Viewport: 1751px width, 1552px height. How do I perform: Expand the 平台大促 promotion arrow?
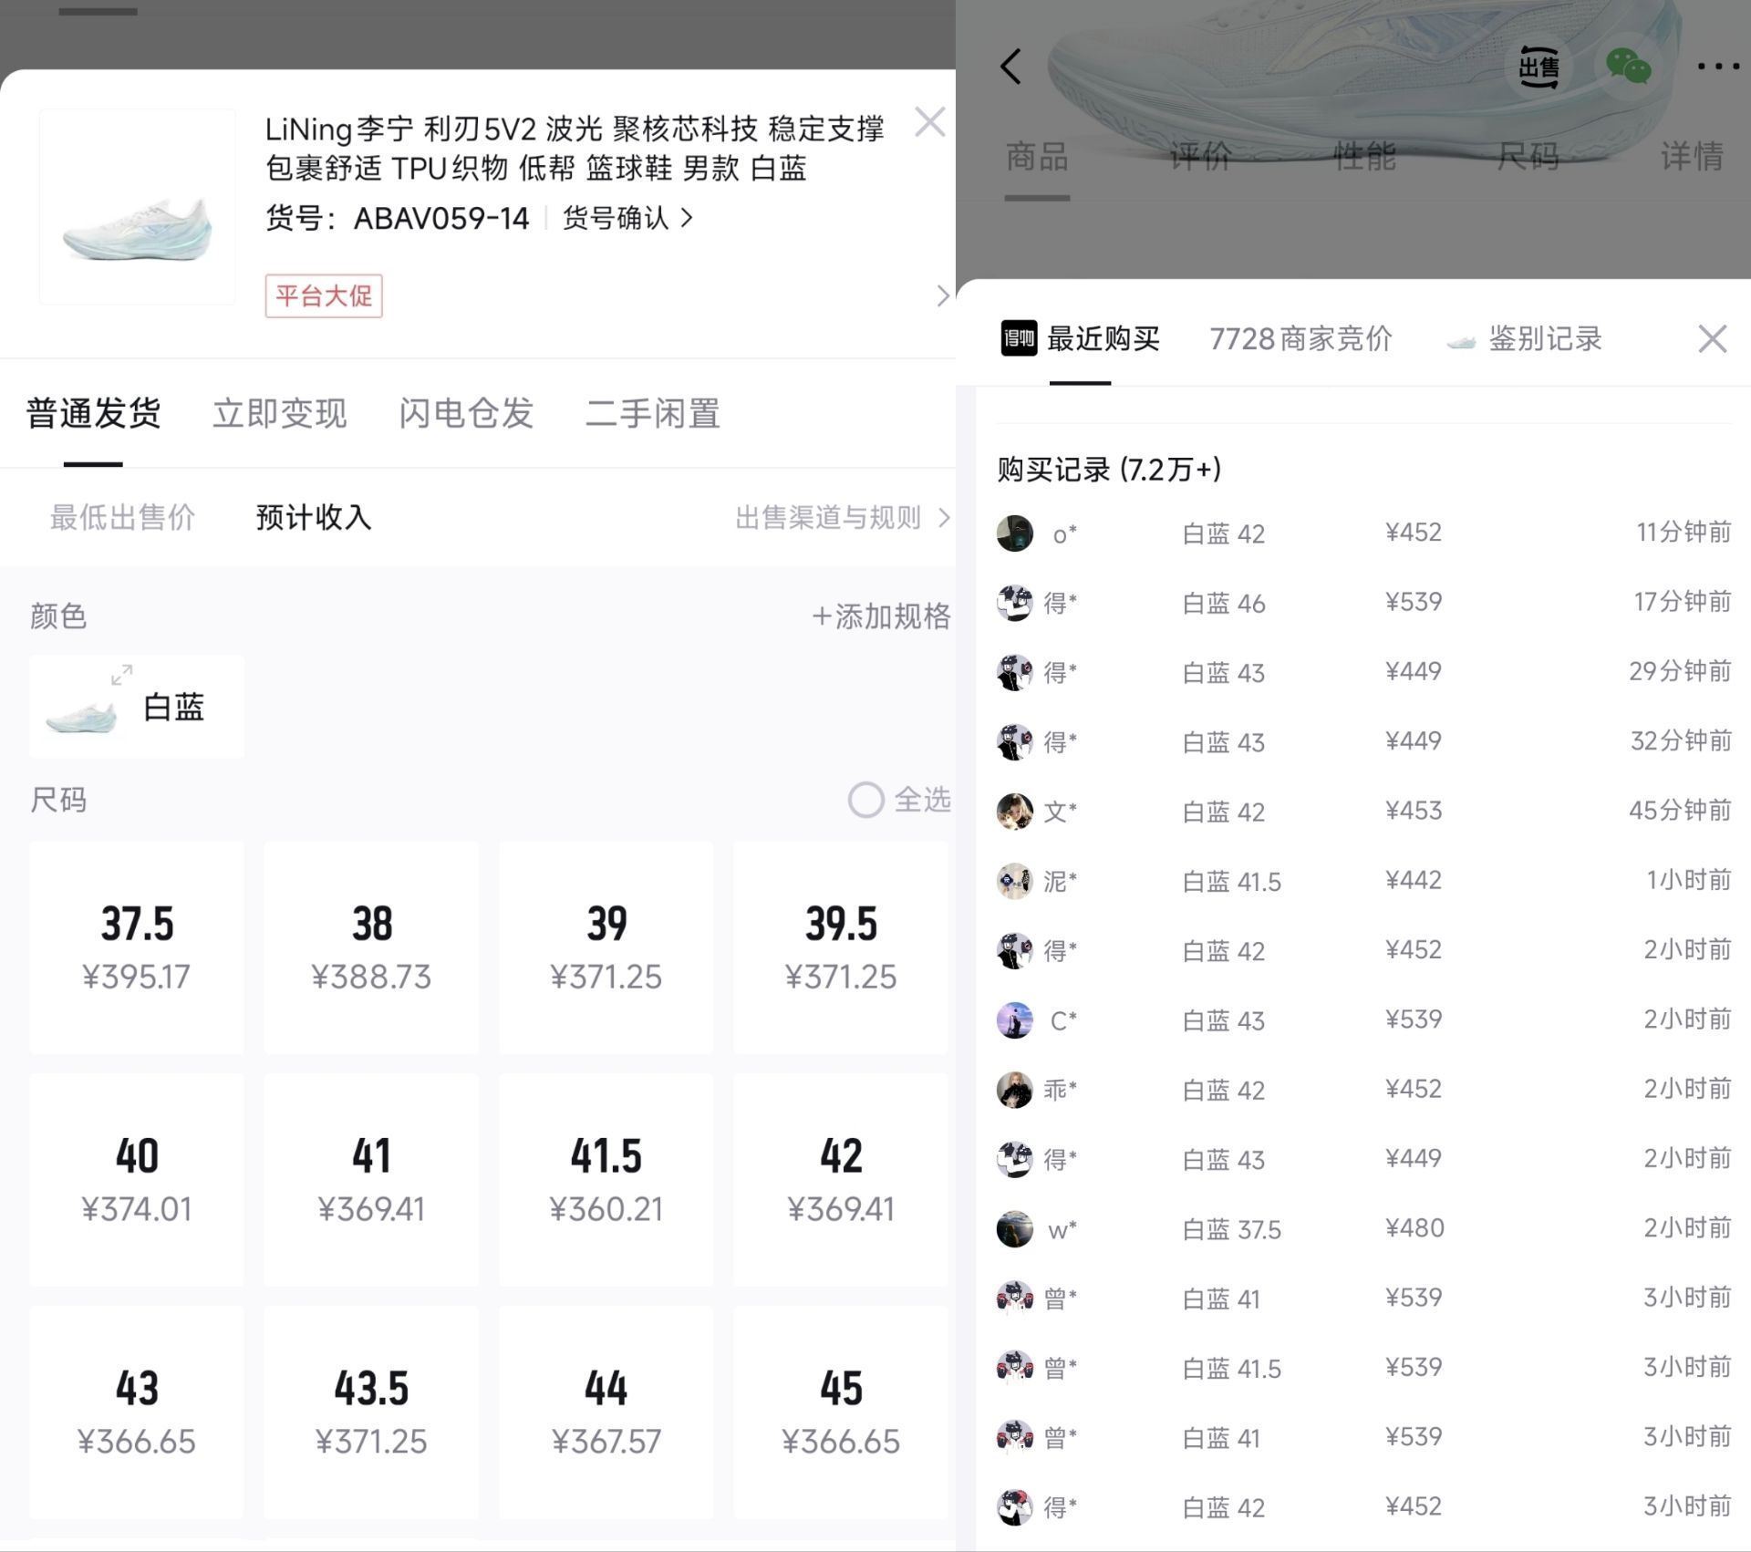(x=942, y=295)
